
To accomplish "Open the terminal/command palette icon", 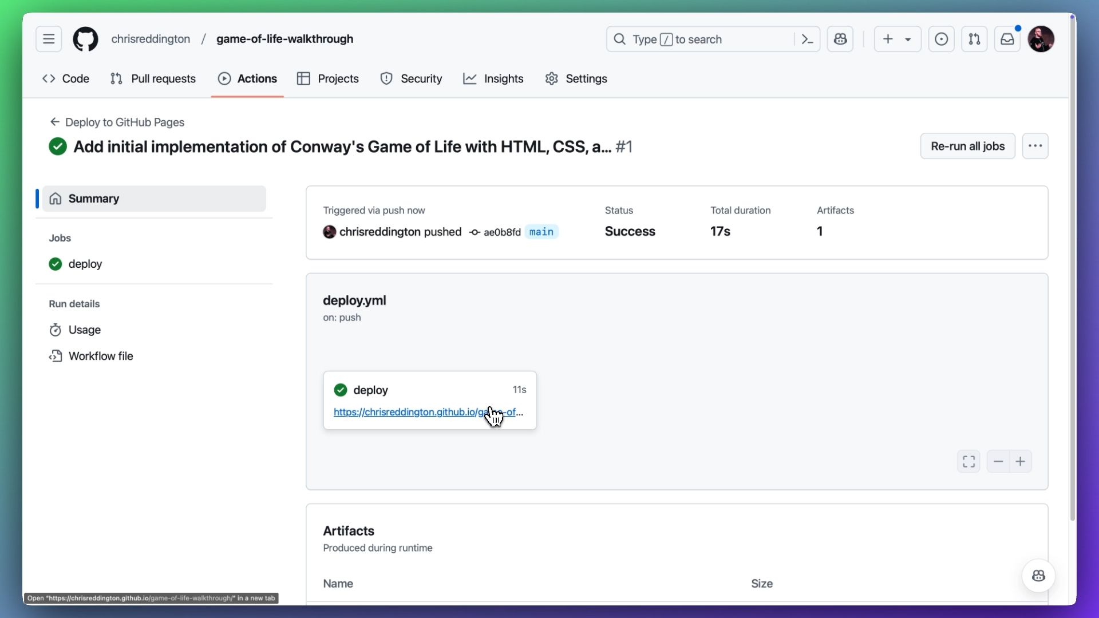I will [807, 38].
